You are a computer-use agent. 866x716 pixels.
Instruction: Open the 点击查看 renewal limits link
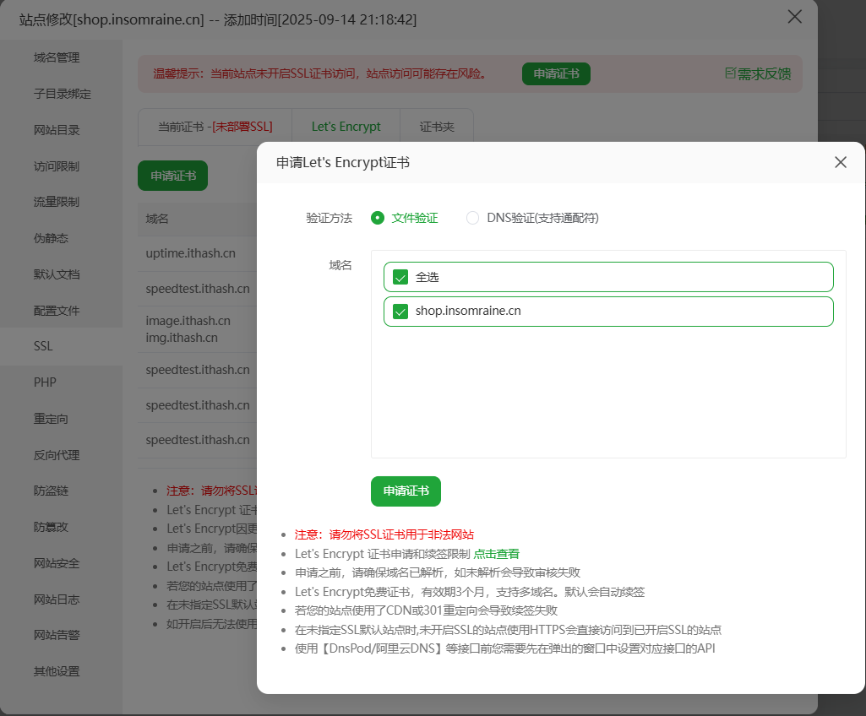point(496,554)
